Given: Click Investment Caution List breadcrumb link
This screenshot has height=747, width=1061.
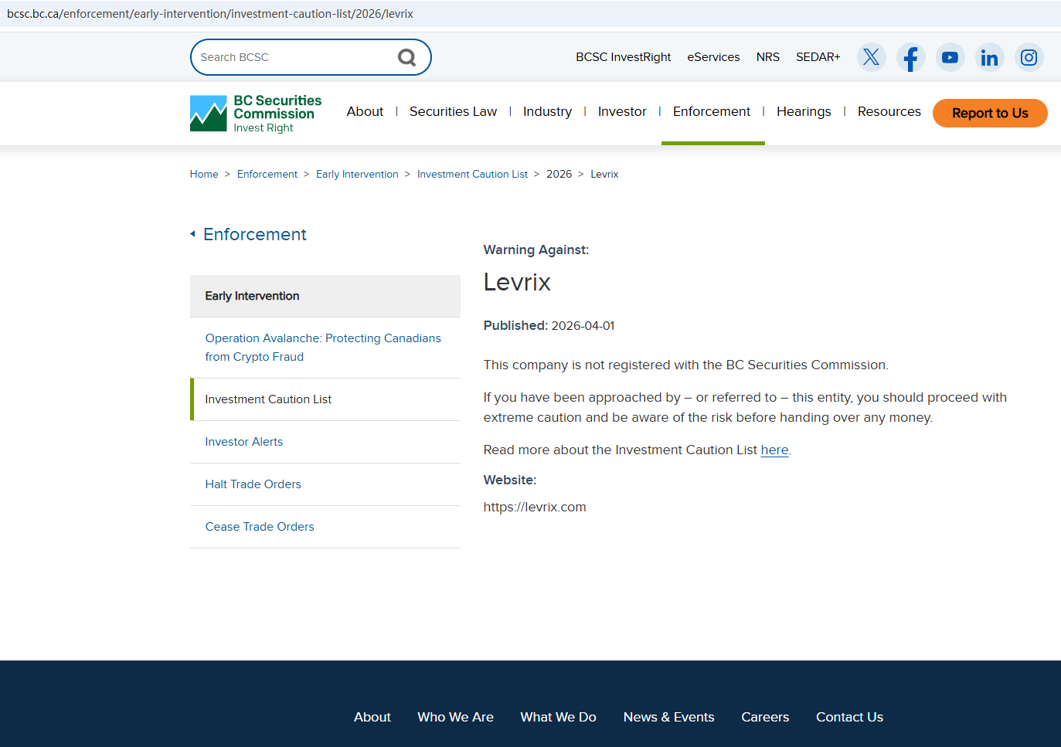Looking at the screenshot, I should click(x=472, y=174).
